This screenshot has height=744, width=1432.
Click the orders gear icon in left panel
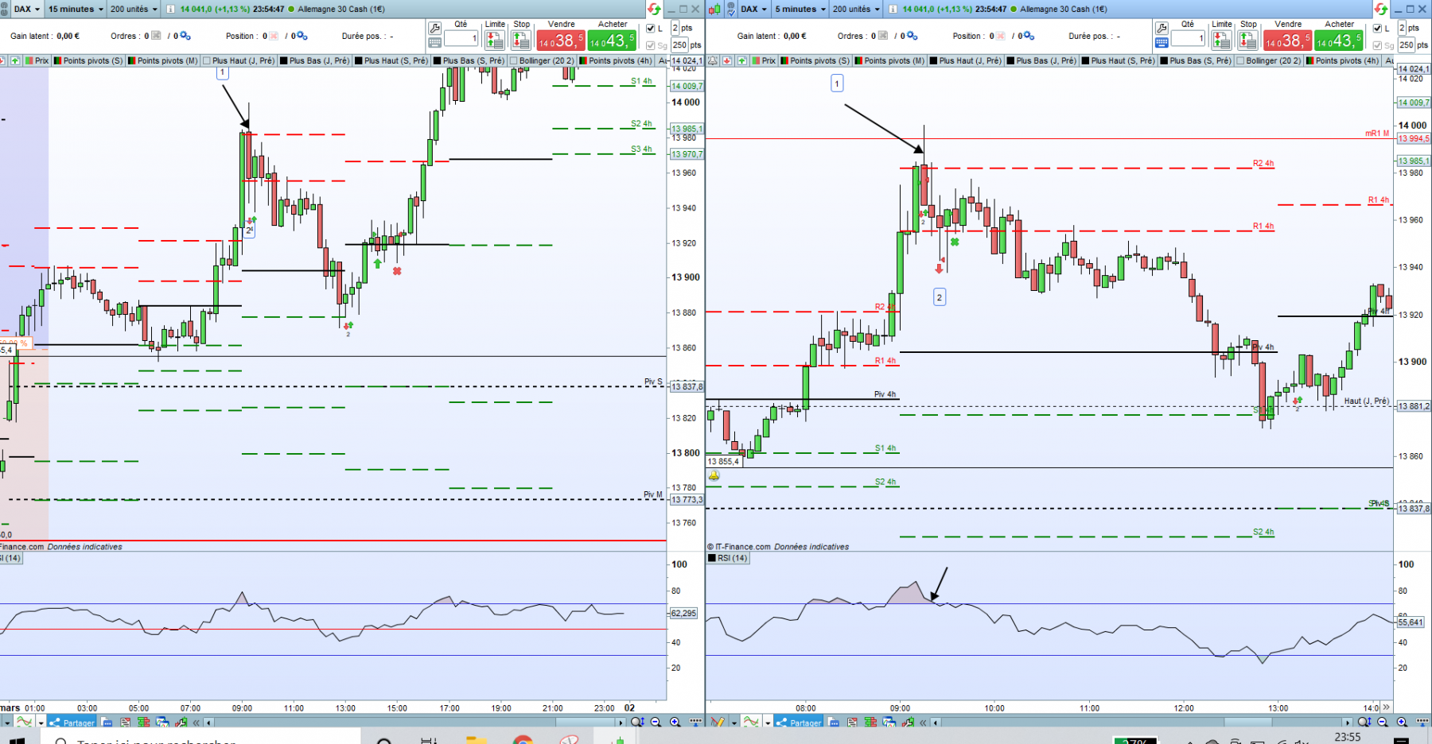tap(185, 36)
